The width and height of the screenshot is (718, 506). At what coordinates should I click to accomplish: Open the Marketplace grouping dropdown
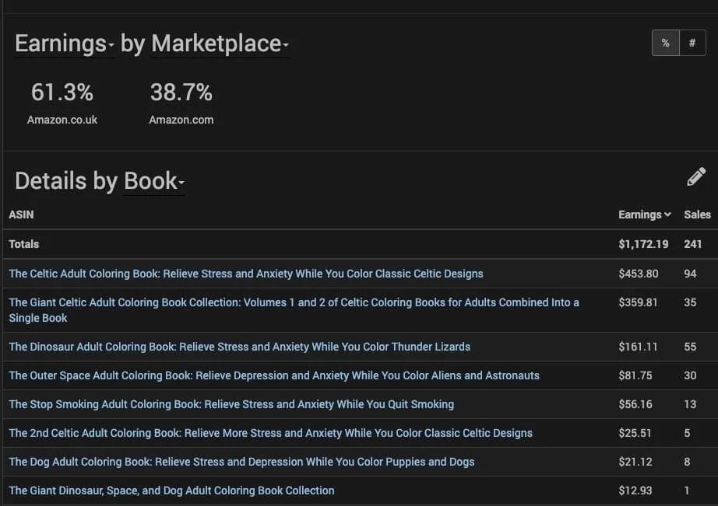coord(220,44)
